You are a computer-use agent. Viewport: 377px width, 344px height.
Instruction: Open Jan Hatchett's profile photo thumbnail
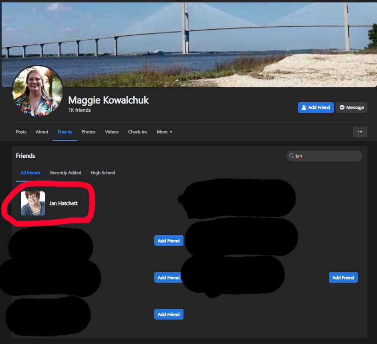(33, 203)
